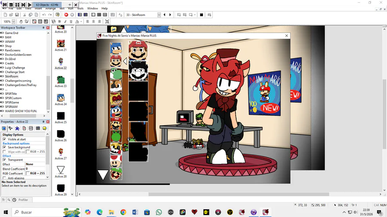This screenshot has width=387, height=217.
Task: Rewind the running application to start
Action: 5,5
